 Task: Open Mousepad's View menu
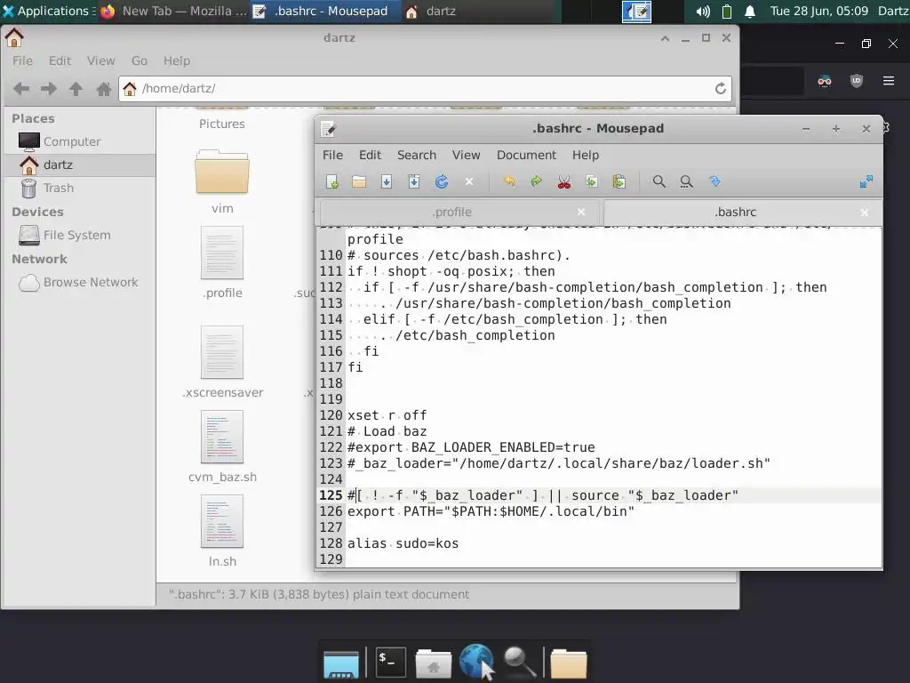click(x=466, y=155)
